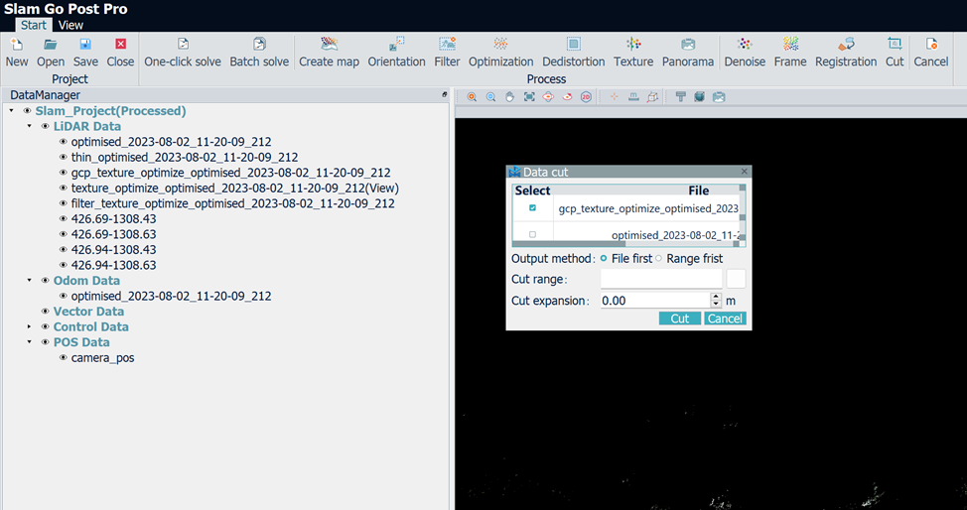Click the orange zoom-in magnifier icon
Viewport: 967px width, 510px height.
[472, 97]
